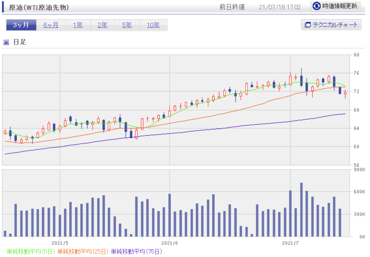The height and width of the screenshot is (257, 370).
Task: Click the 900K volume axis label
Action: pyautogui.click(x=360, y=170)
